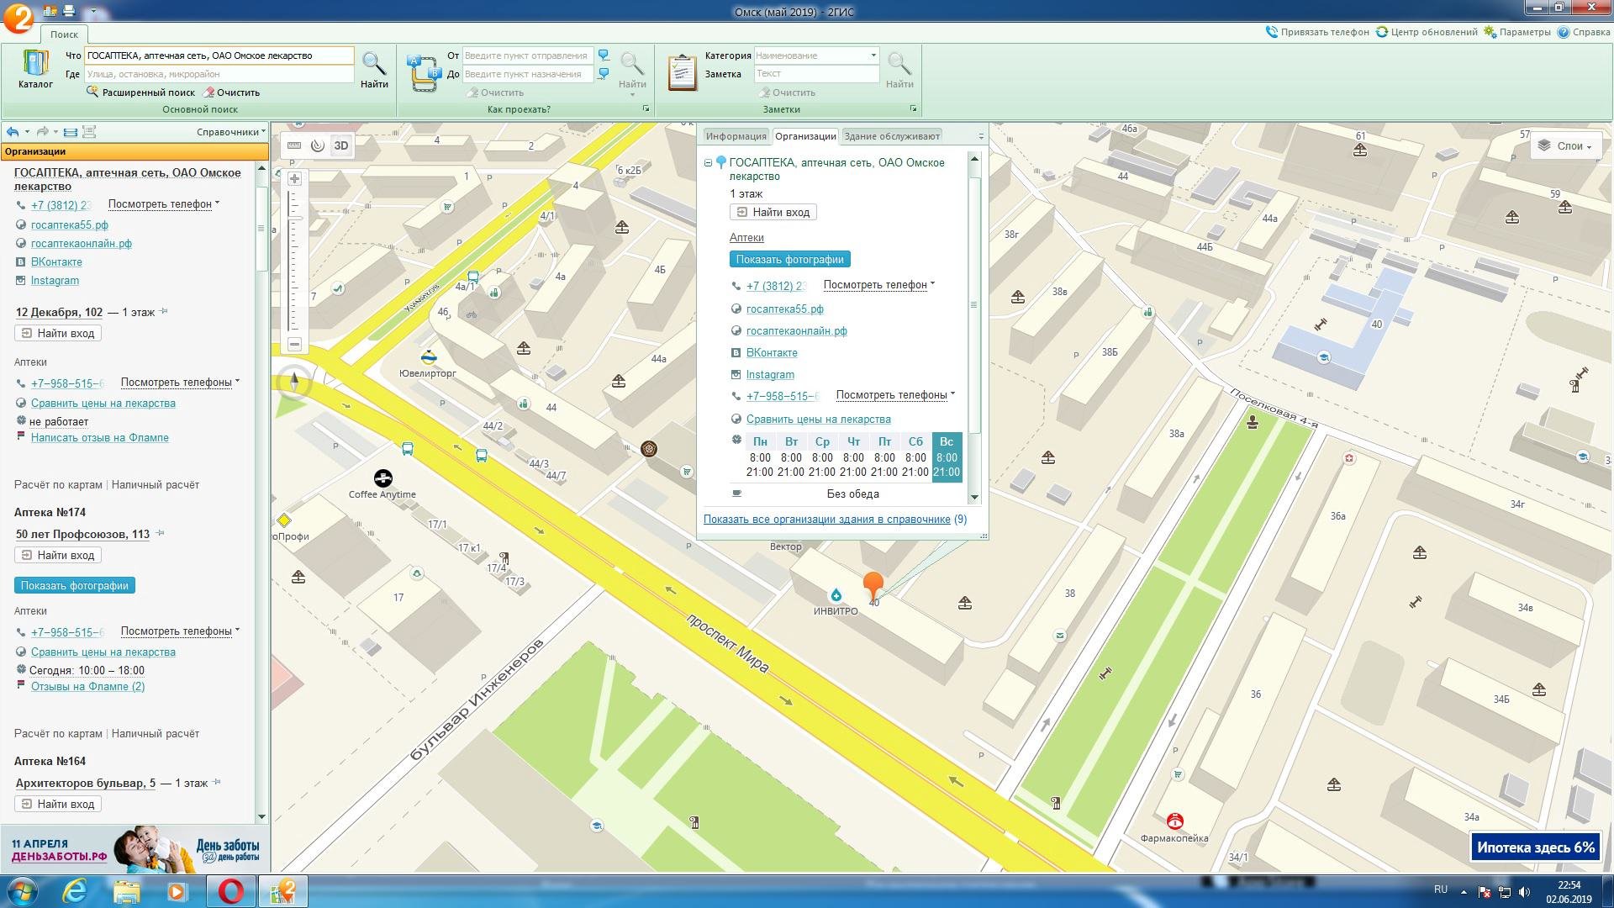Click the print icon in title bar
The width and height of the screenshot is (1614, 908).
click(x=69, y=11)
